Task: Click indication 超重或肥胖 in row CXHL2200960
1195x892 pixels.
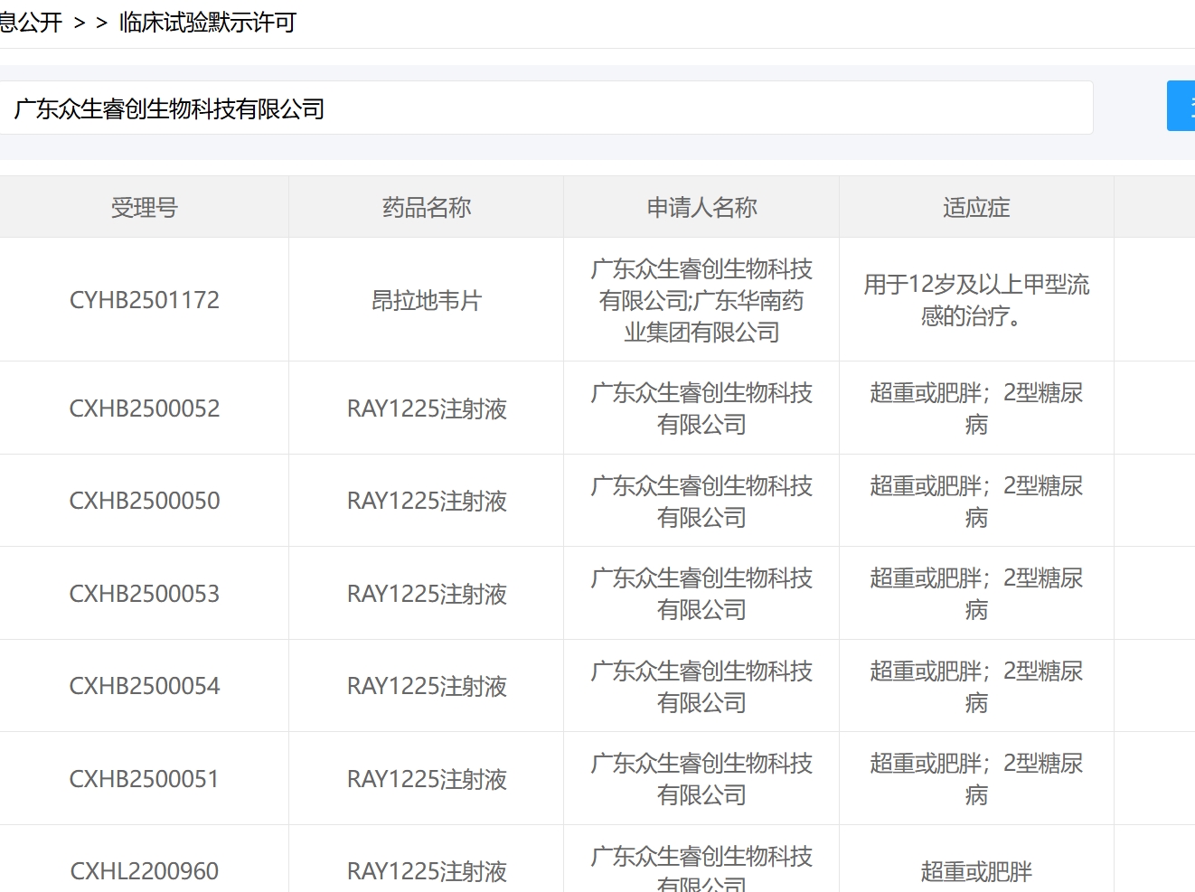Action: pyautogui.click(x=976, y=871)
